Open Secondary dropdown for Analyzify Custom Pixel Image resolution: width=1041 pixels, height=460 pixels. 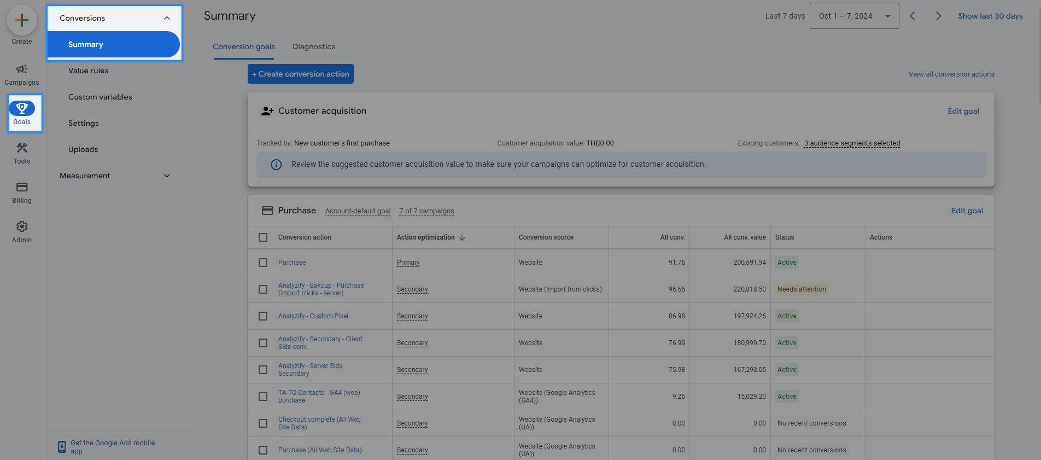[412, 316]
